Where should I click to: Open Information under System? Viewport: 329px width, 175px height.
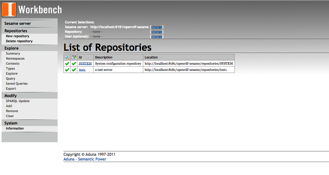(x=15, y=128)
